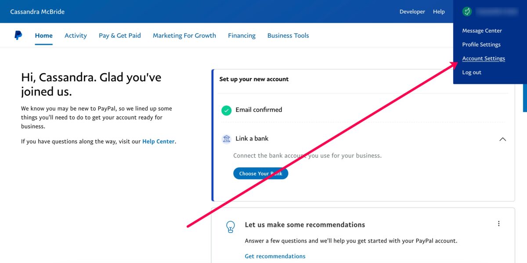
Task: Click the Choose Your Bank button
Action: pos(261,173)
